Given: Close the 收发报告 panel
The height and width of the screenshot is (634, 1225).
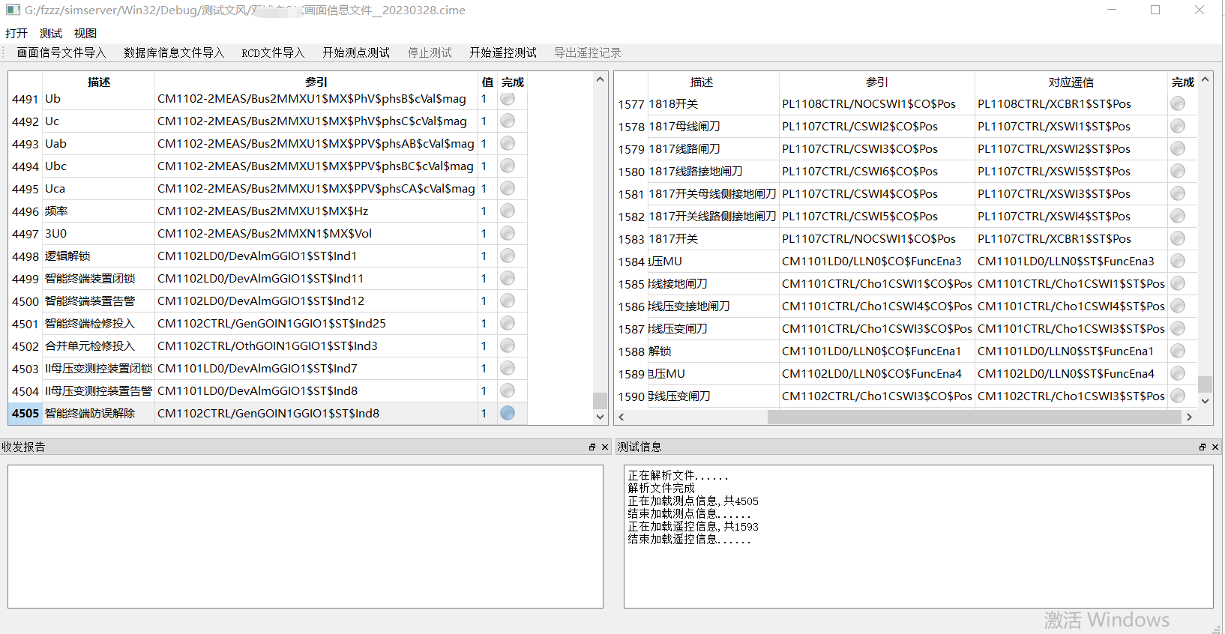Looking at the screenshot, I should [605, 447].
